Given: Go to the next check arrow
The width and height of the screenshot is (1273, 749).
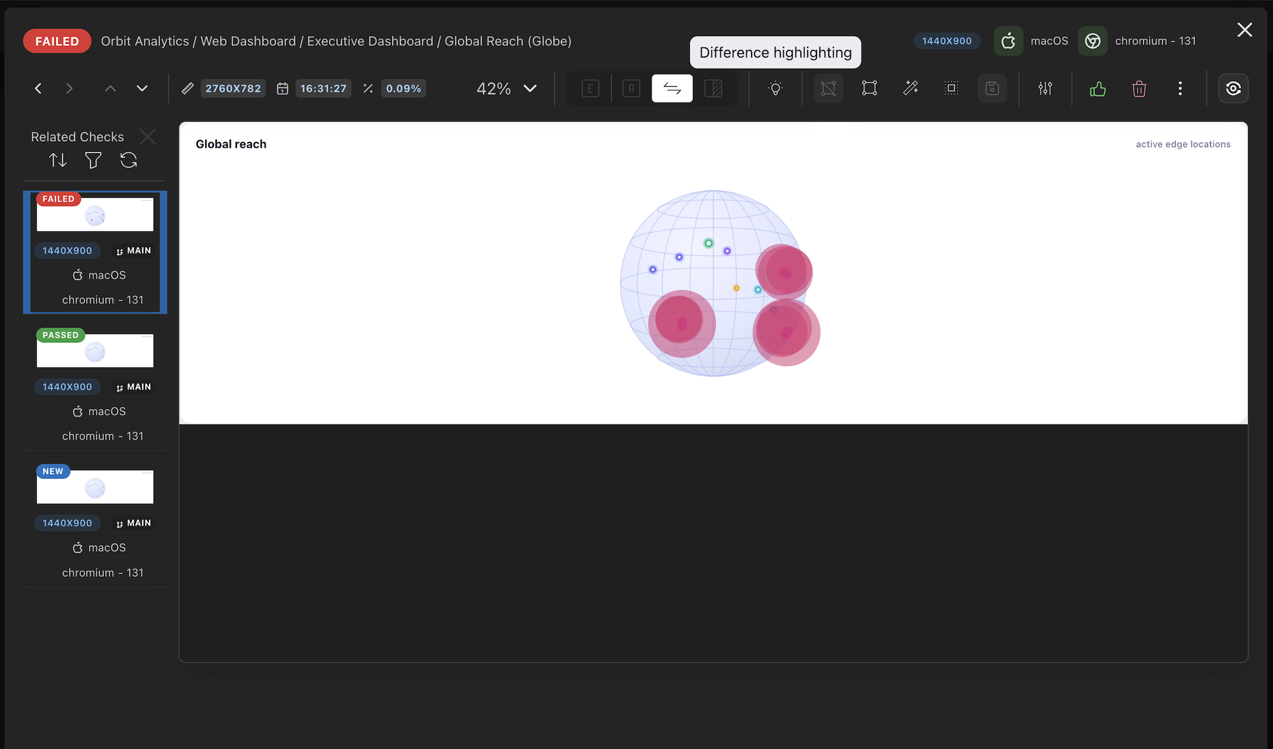Looking at the screenshot, I should pyautogui.click(x=69, y=88).
